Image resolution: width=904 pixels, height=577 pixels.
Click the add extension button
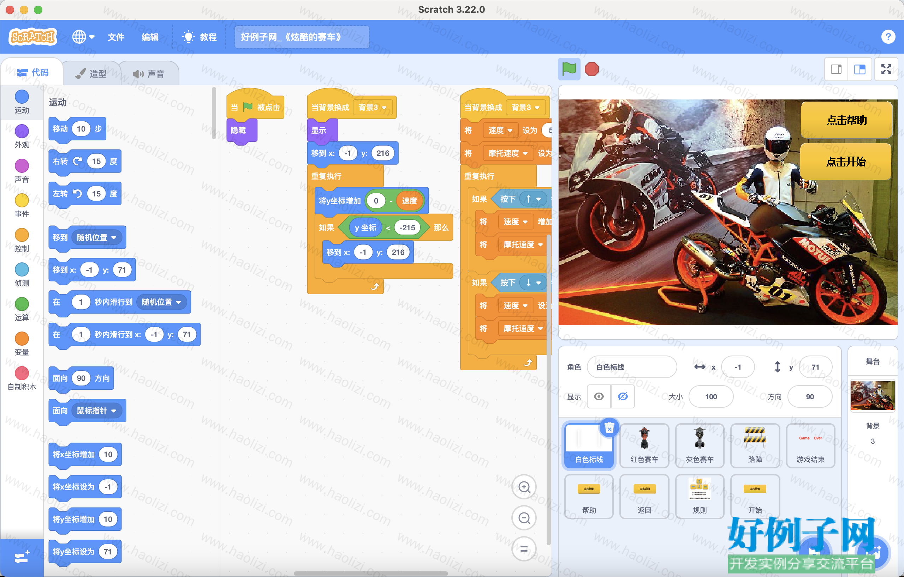pos(22,558)
